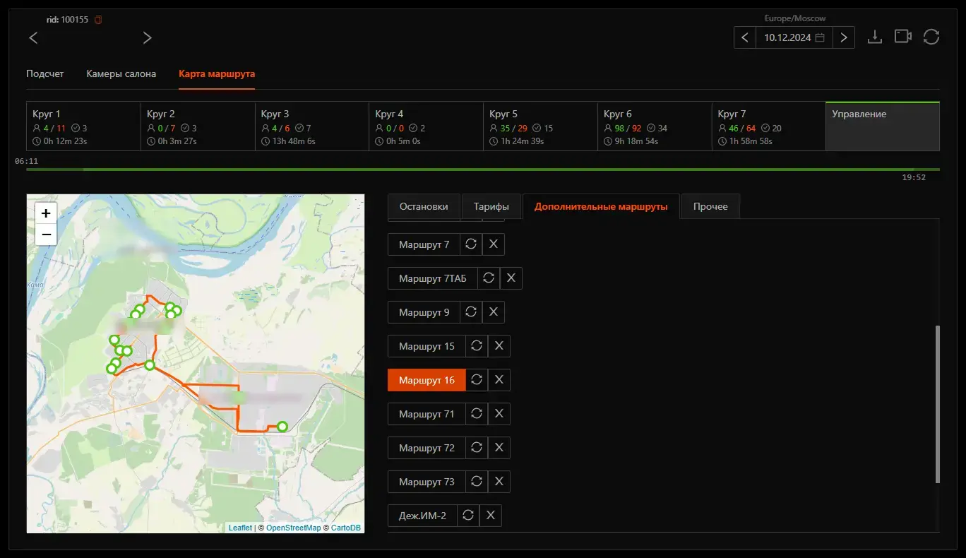Zoom in on the map
The height and width of the screenshot is (558, 966).
tap(46, 213)
